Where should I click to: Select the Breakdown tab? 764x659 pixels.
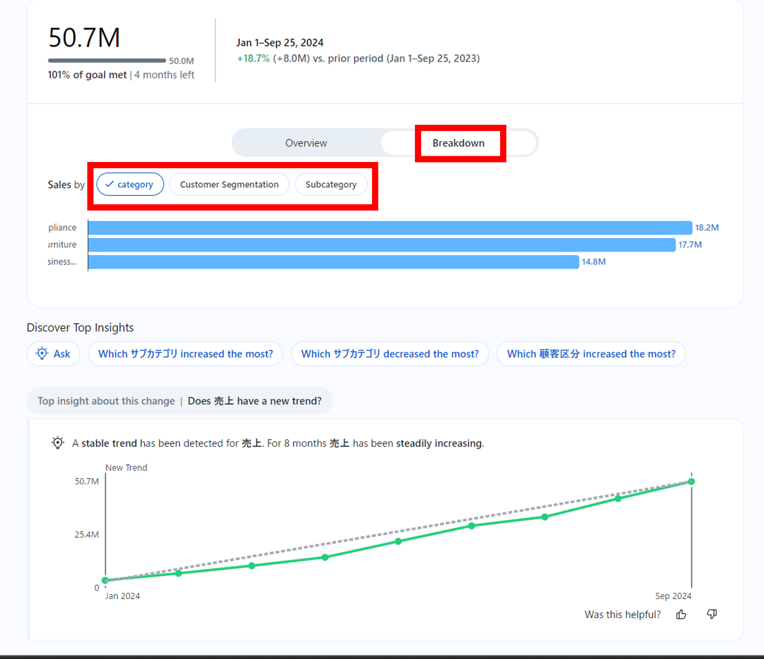pos(458,143)
